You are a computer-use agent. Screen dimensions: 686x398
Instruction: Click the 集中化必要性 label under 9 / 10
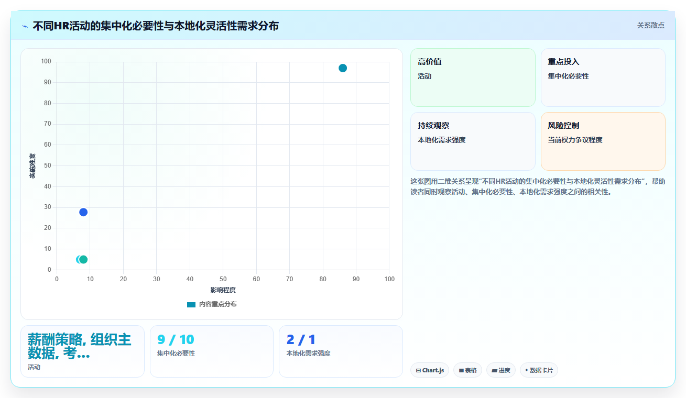[176, 353]
